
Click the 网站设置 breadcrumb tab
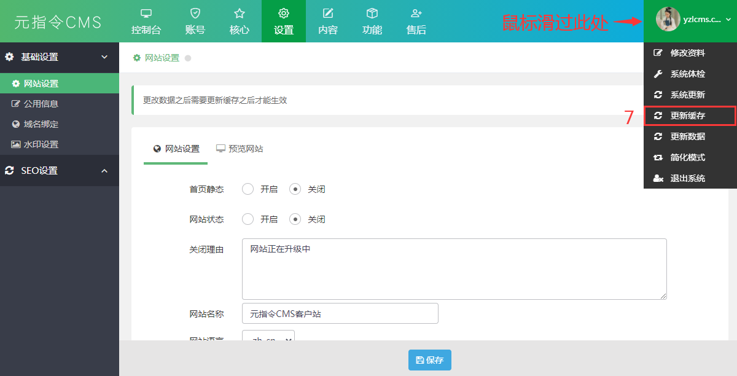pos(157,58)
